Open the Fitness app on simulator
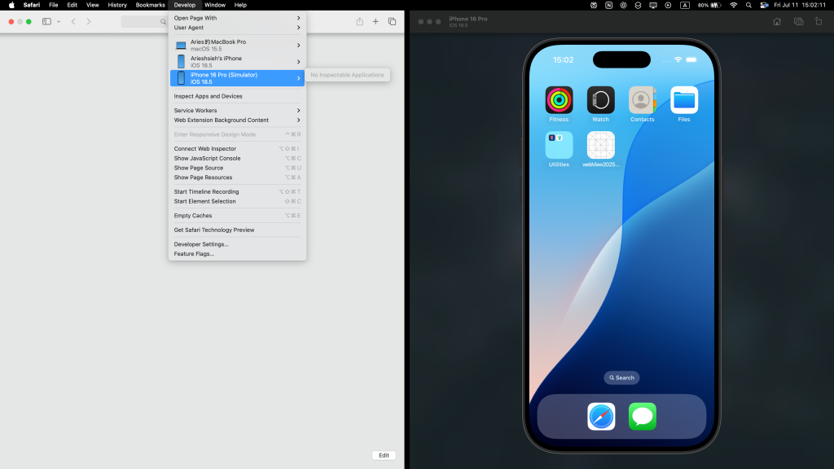The image size is (834, 469). (559, 100)
